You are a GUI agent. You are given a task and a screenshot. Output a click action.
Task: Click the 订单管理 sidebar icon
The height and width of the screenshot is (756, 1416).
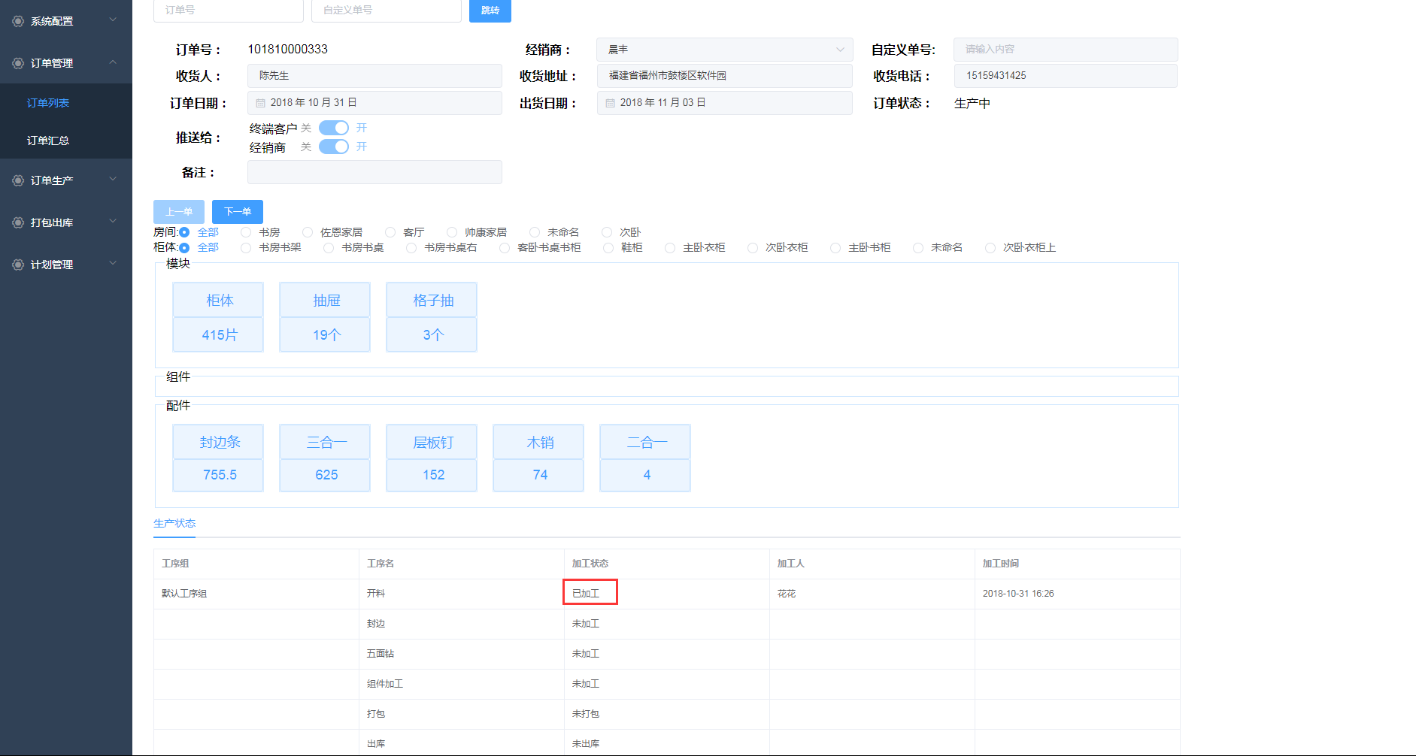point(18,63)
